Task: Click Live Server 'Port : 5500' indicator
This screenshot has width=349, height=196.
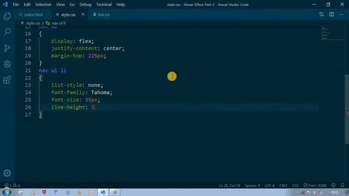Action: coord(315,185)
